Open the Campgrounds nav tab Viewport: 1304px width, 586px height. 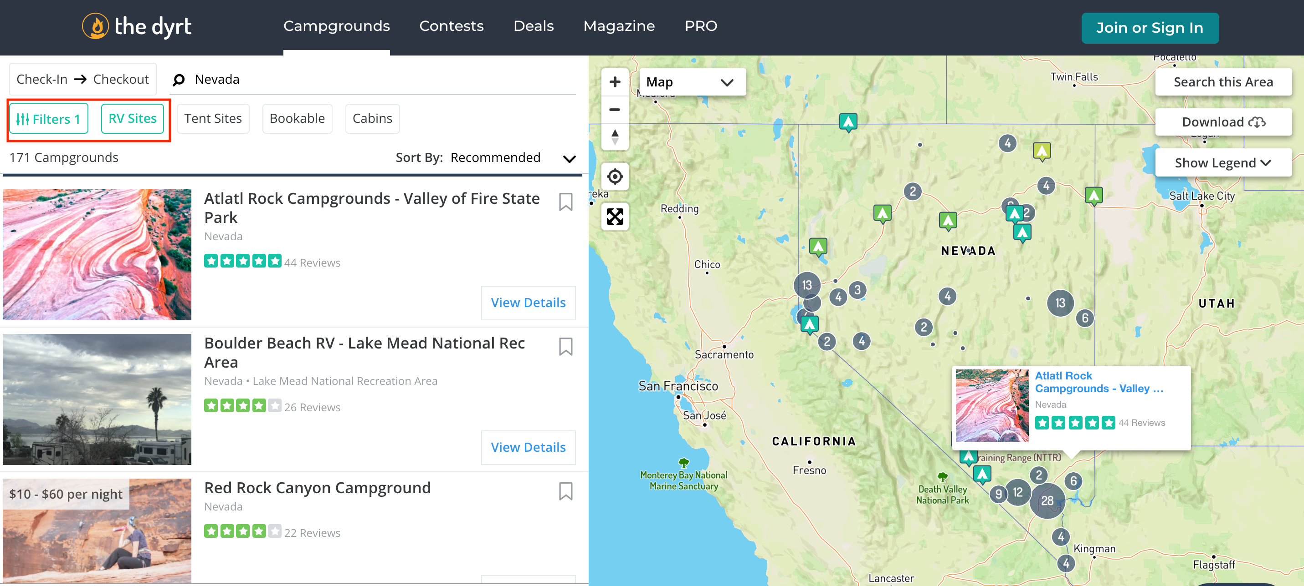[336, 26]
